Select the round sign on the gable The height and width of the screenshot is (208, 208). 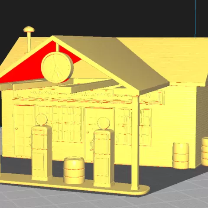pyautogui.click(x=57, y=68)
